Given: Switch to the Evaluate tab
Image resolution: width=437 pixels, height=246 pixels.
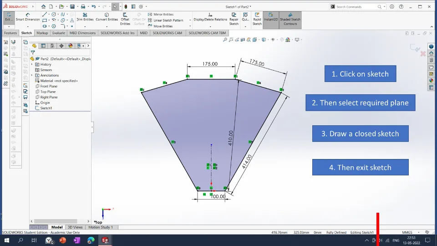Looking at the screenshot, I should click(59, 33).
